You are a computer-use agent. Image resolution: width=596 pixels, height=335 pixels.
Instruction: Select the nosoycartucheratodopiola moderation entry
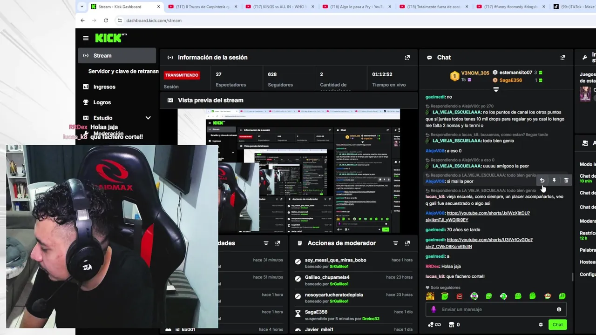[x=353, y=298]
